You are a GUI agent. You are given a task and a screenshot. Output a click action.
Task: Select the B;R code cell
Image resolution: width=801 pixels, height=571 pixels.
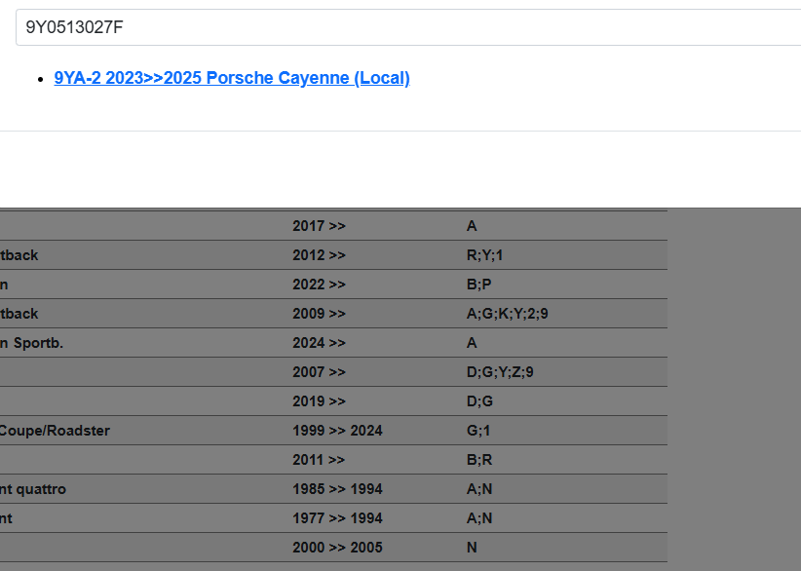click(x=478, y=460)
